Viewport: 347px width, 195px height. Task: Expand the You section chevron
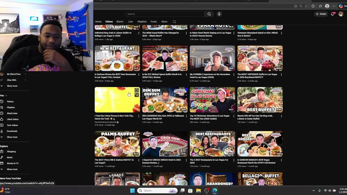(x=6, y=96)
